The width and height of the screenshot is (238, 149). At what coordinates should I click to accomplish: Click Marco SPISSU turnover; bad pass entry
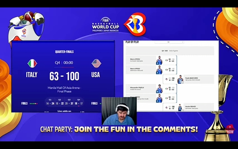coord(141,60)
